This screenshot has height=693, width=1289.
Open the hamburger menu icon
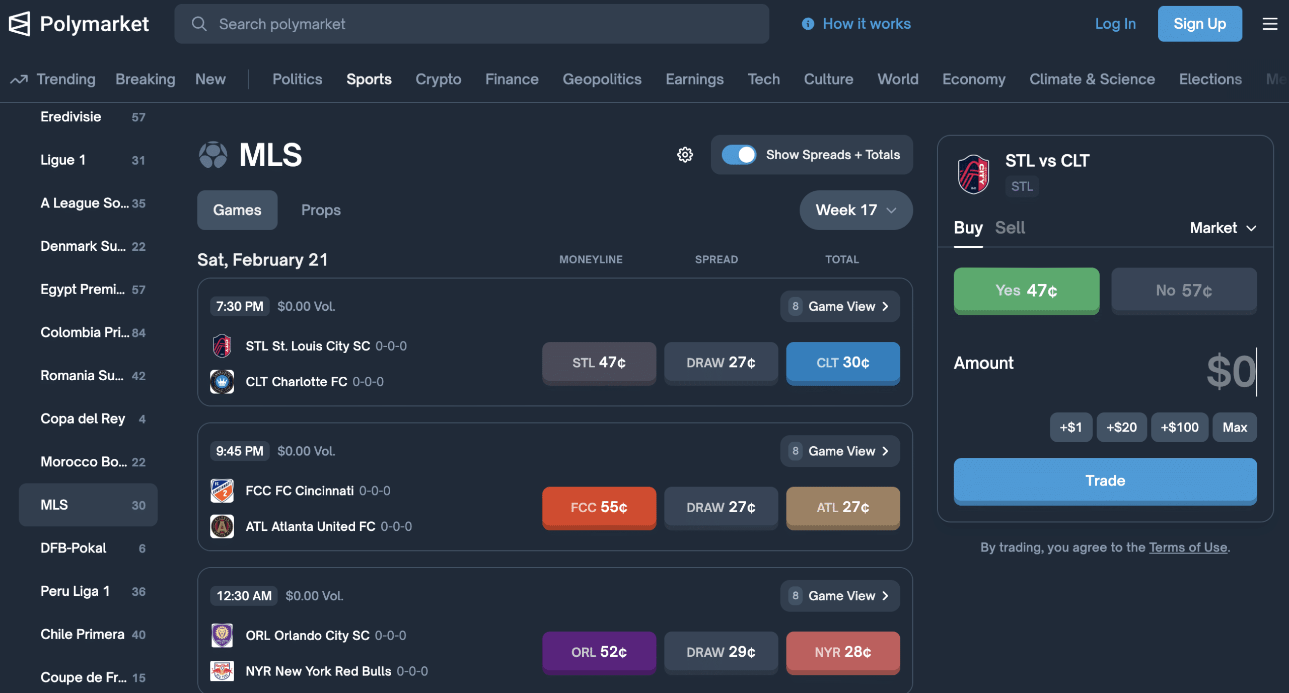(x=1270, y=24)
